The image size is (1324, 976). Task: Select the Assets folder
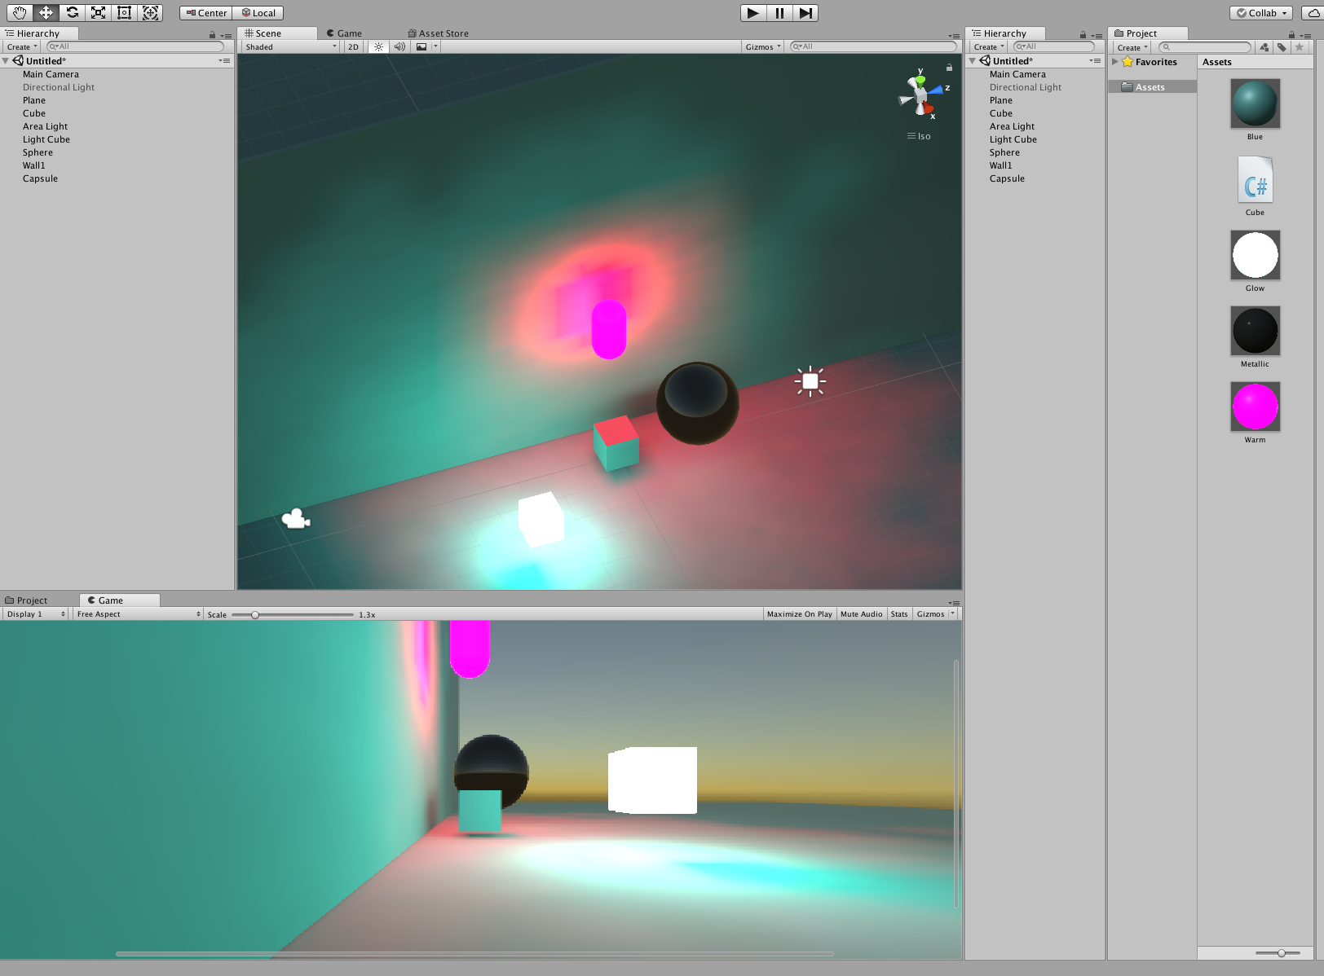(1152, 87)
